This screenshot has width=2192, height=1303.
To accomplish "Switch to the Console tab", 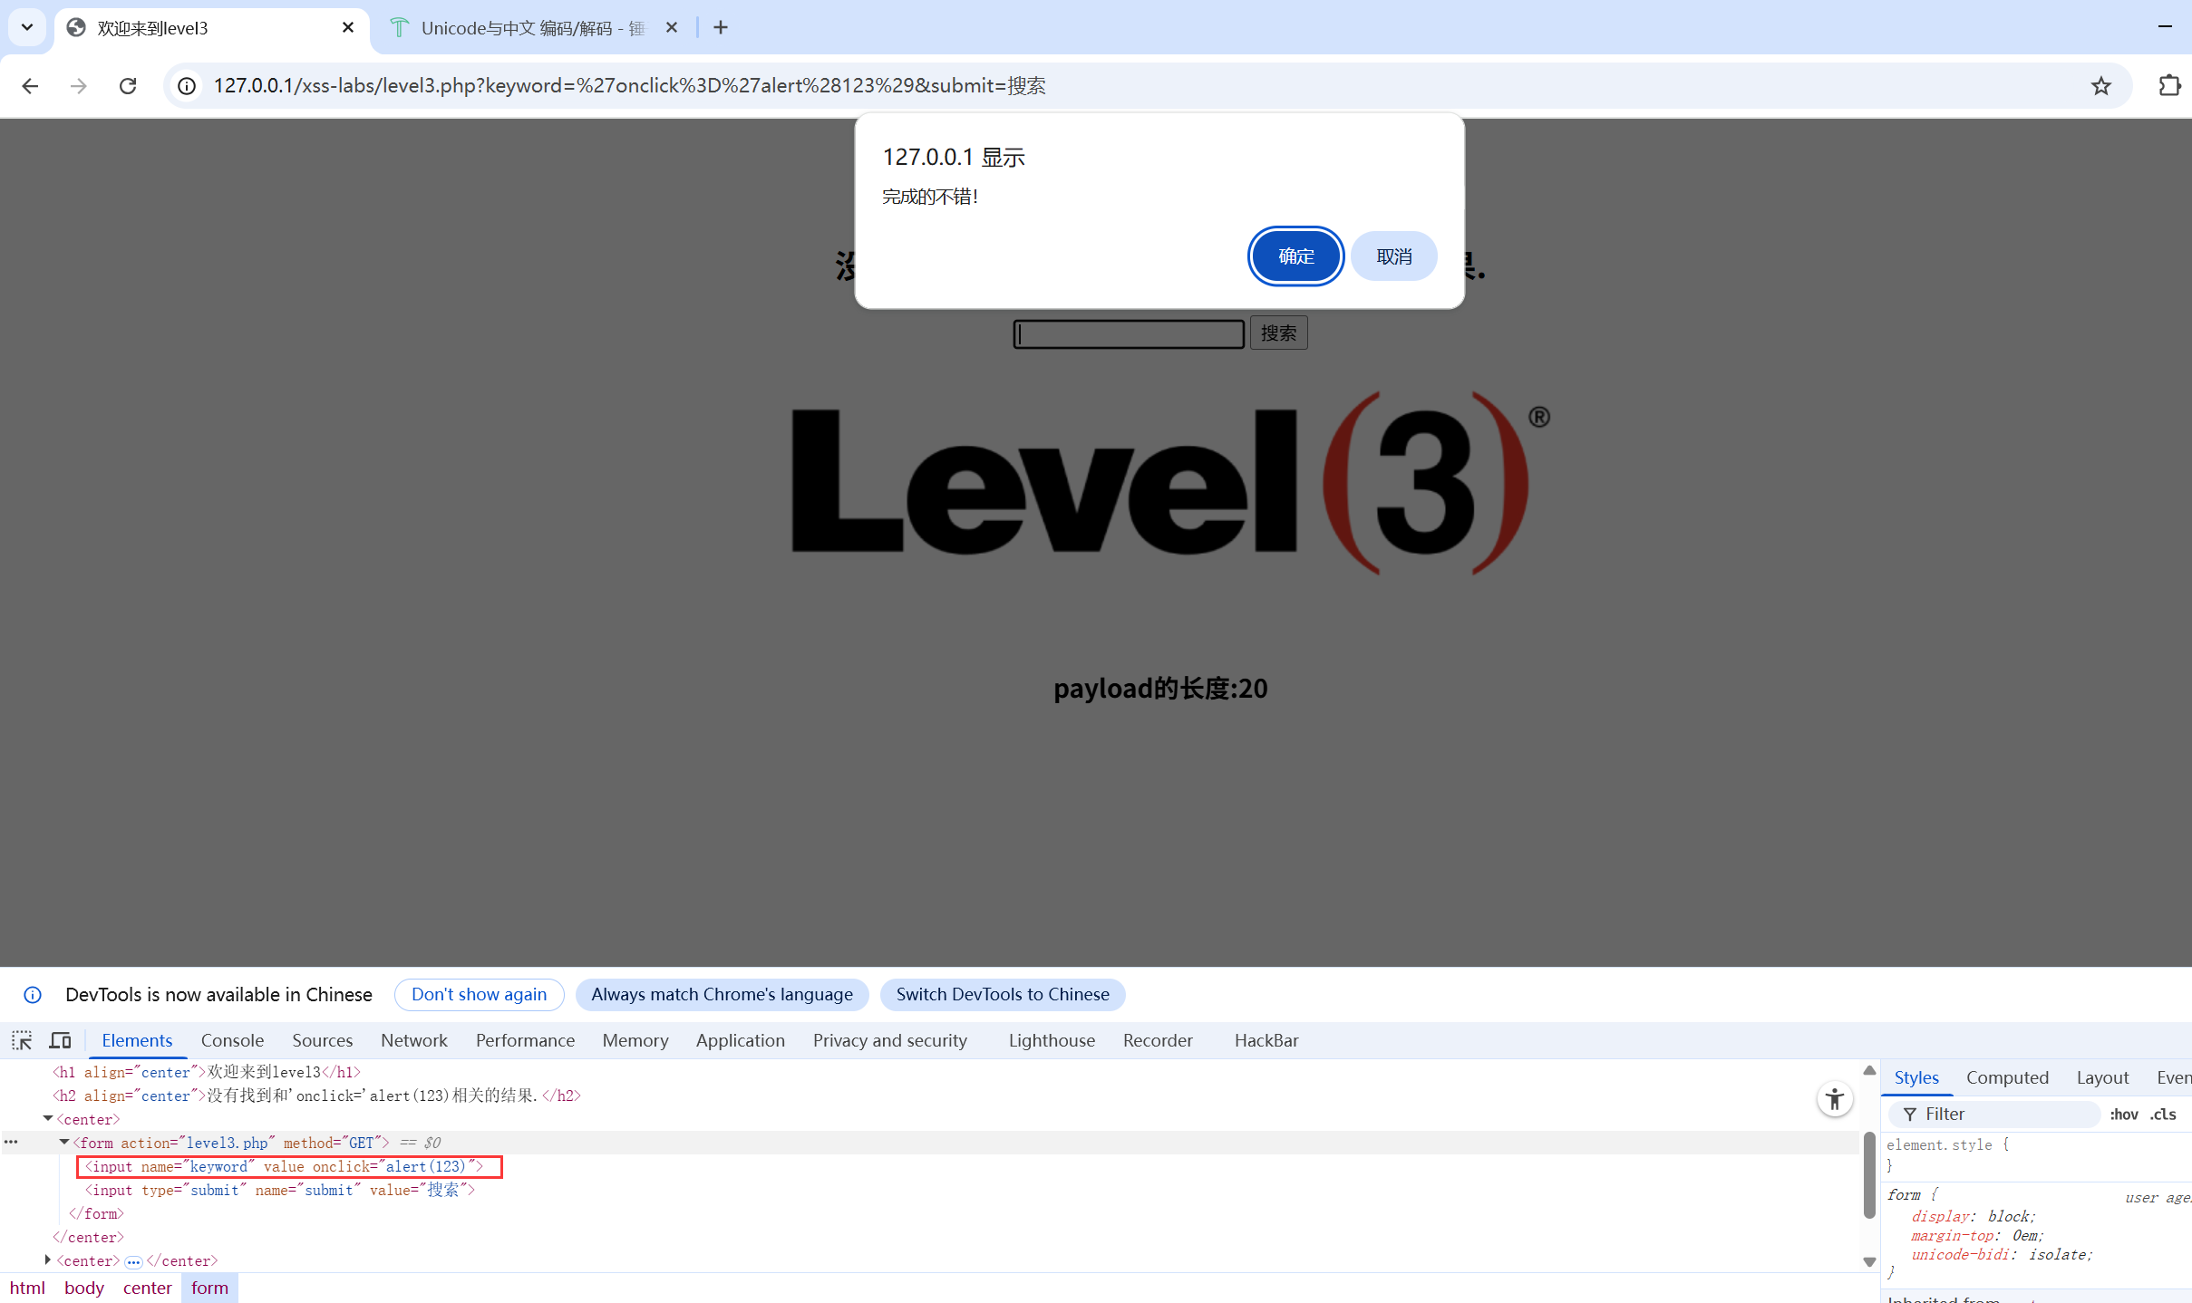I will (x=232, y=1040).
